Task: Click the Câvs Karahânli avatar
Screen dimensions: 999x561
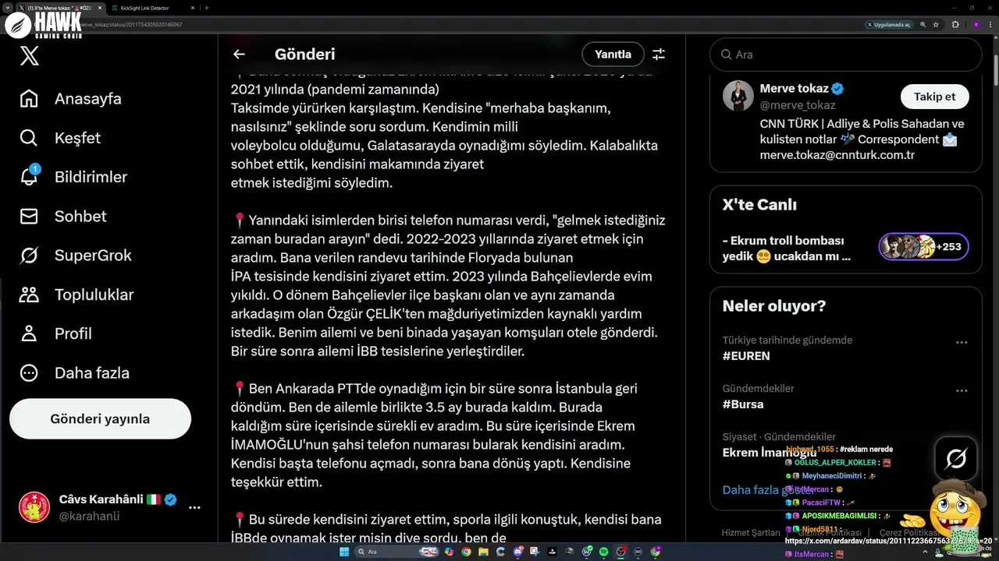Action: (34, 506)
